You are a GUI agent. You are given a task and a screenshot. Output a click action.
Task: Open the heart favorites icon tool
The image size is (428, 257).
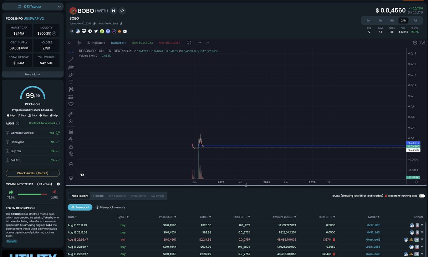[x=71, y=104]
